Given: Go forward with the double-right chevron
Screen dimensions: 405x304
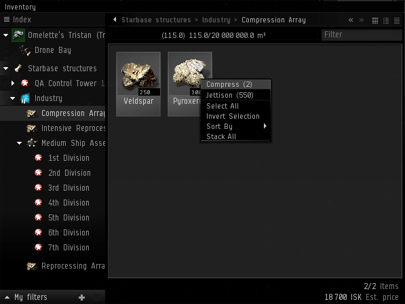Looking at the screenshot, I should point(362,20).
